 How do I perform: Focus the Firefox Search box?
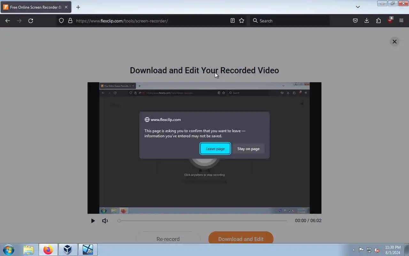[x=290, y=21]
